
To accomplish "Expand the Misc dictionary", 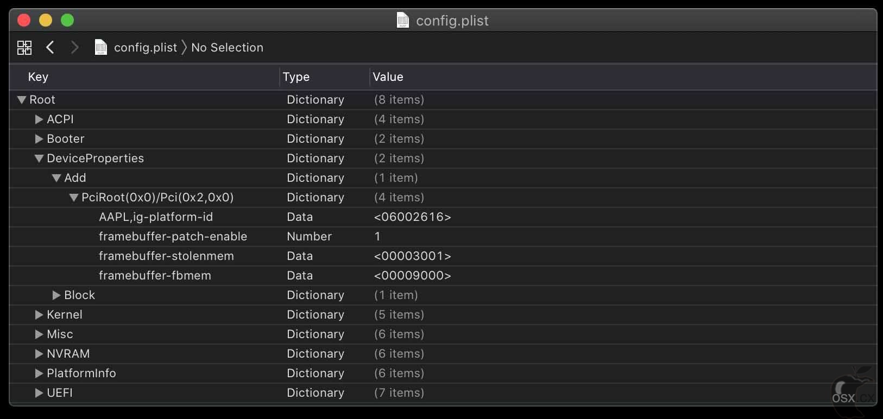I will pos(39,334).
